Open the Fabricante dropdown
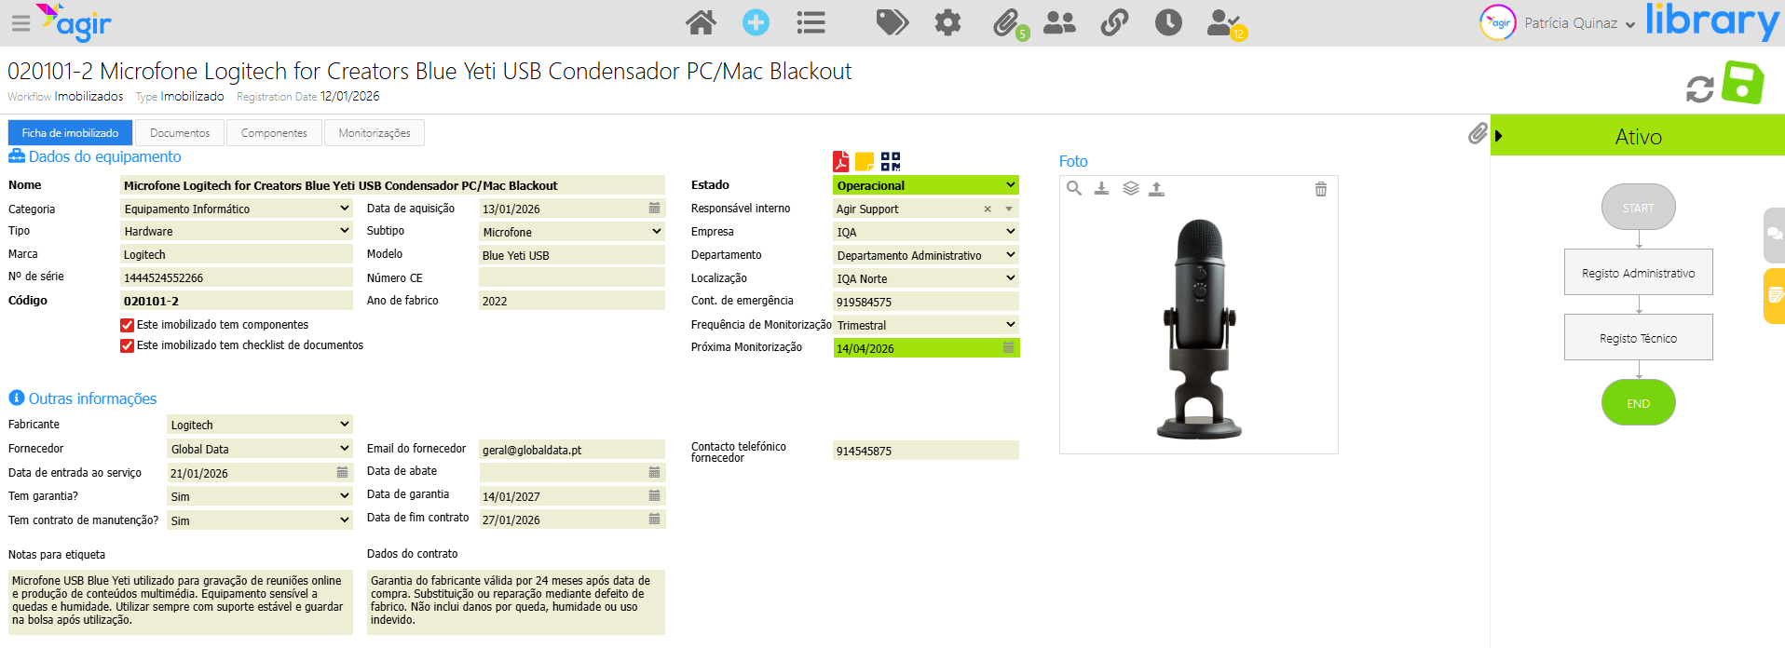 pos(260,425)
